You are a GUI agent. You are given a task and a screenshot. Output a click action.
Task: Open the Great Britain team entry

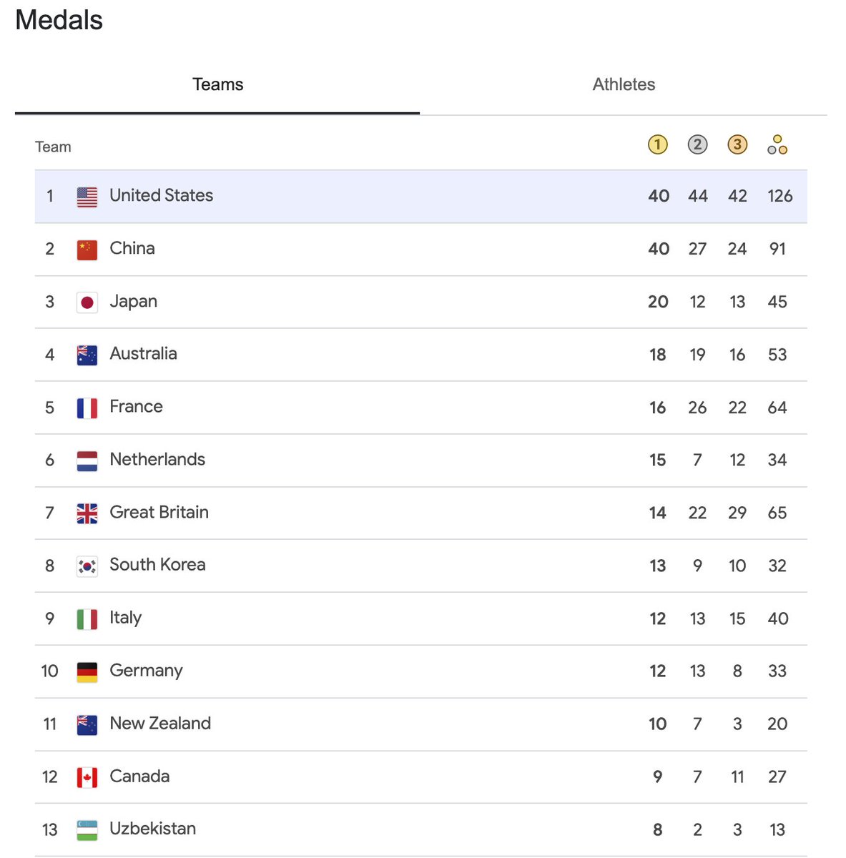tap(421, 513)
